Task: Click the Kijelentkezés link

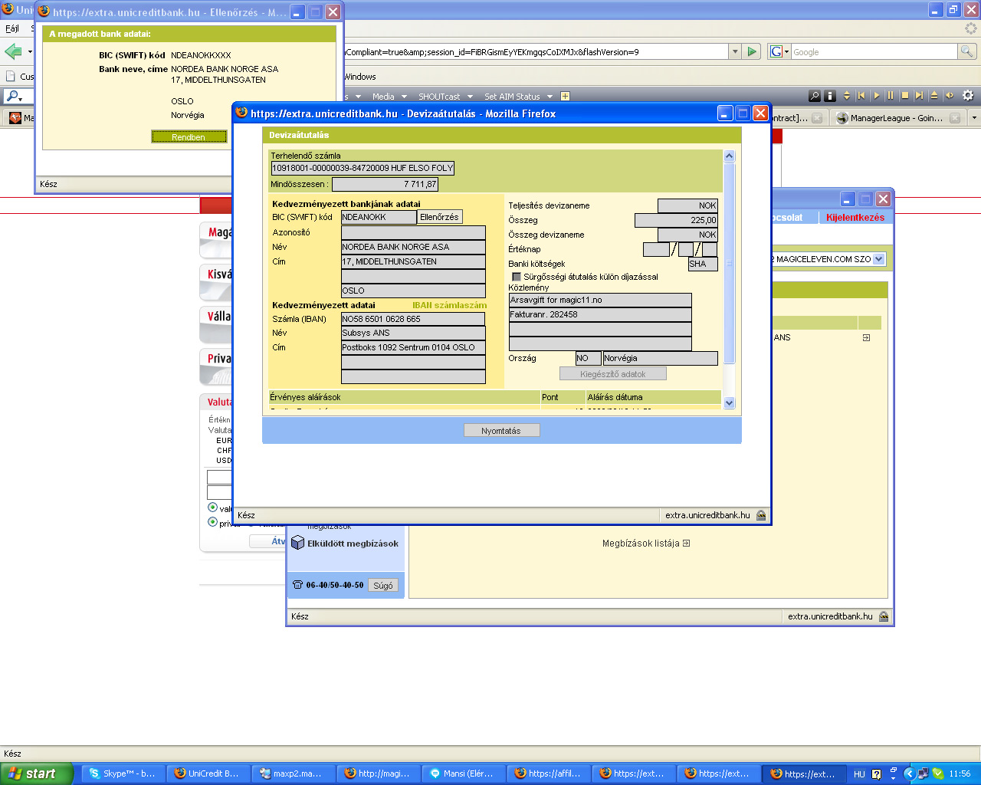Action: coord(855,218)
